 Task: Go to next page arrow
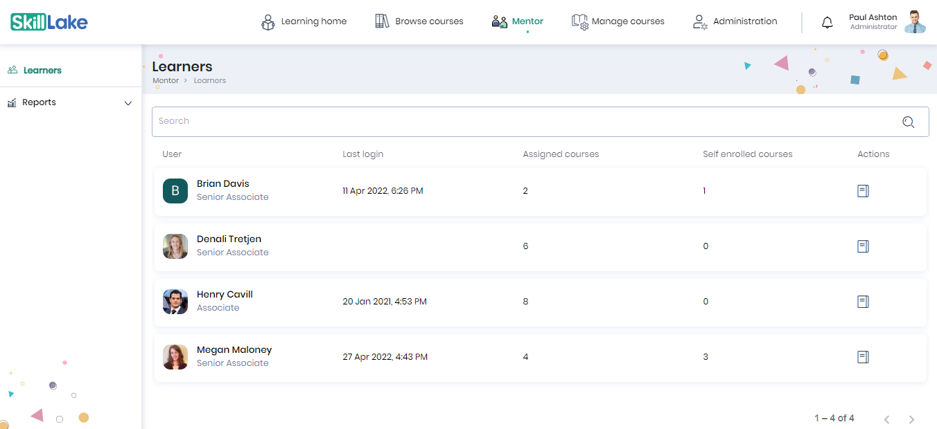click(911, 419)
